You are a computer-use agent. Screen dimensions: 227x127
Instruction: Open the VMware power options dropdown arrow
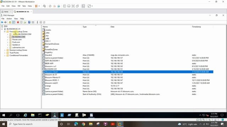click(x=39, y=6)
